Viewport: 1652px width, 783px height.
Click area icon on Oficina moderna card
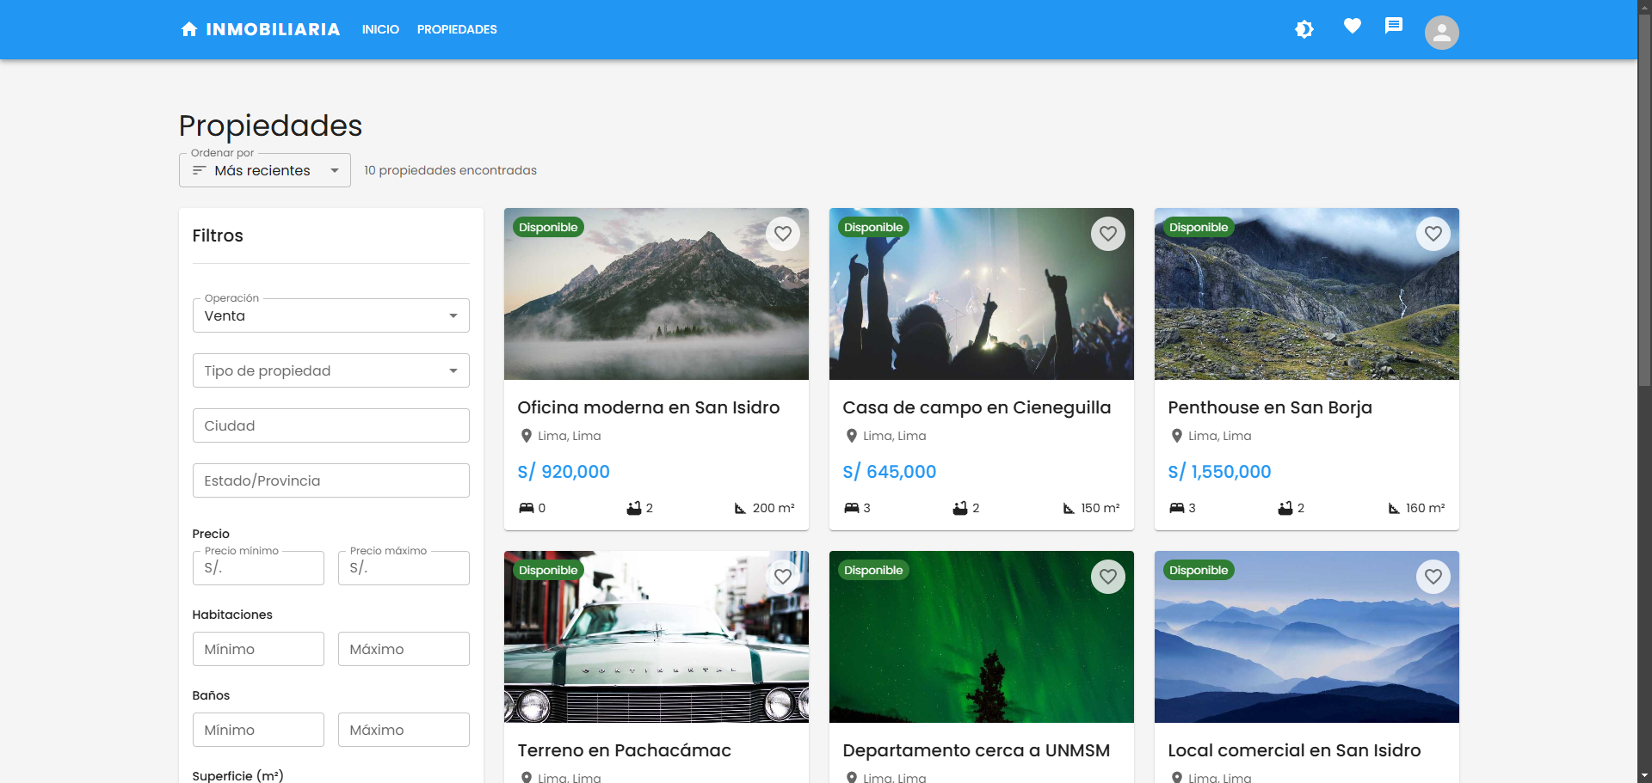(x=740, y=508)
